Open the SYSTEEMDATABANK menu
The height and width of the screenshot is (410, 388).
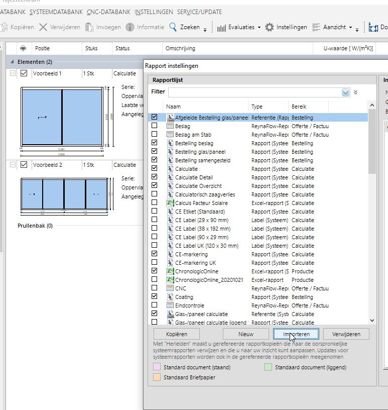tap(56, 12)
